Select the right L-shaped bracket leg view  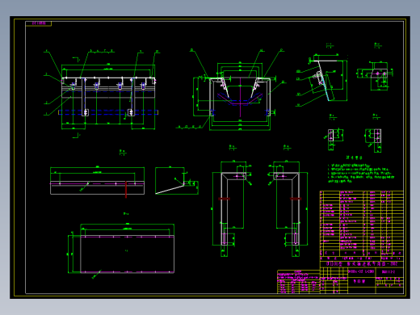point(288,208)
